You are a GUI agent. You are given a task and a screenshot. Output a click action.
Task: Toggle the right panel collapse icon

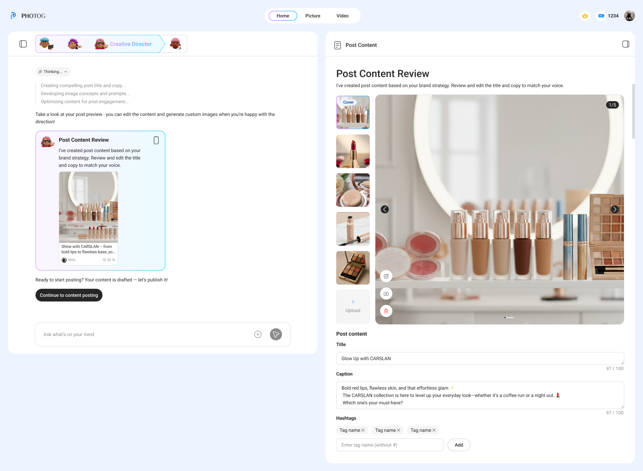626,44
